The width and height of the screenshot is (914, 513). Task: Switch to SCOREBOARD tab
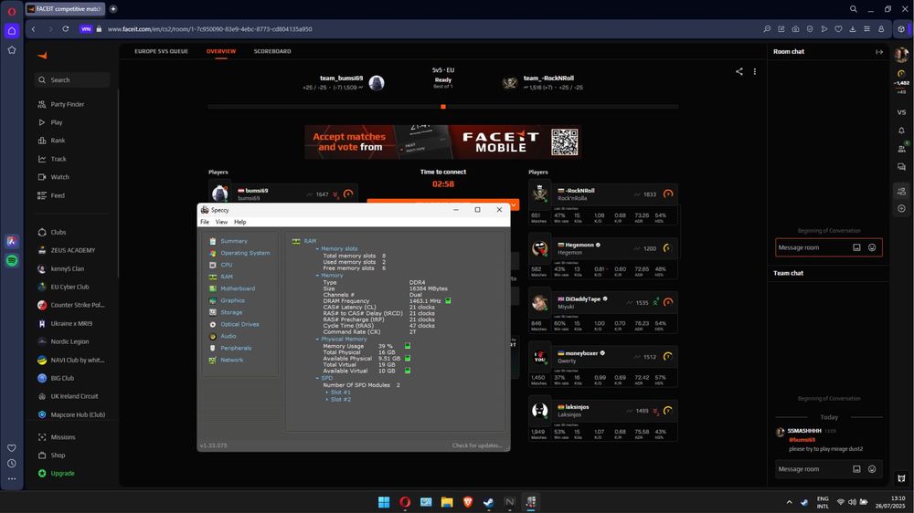(x=272, y=51)
